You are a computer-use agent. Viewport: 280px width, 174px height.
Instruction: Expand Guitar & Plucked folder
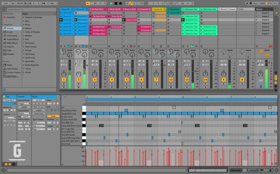tap(24, 32)
